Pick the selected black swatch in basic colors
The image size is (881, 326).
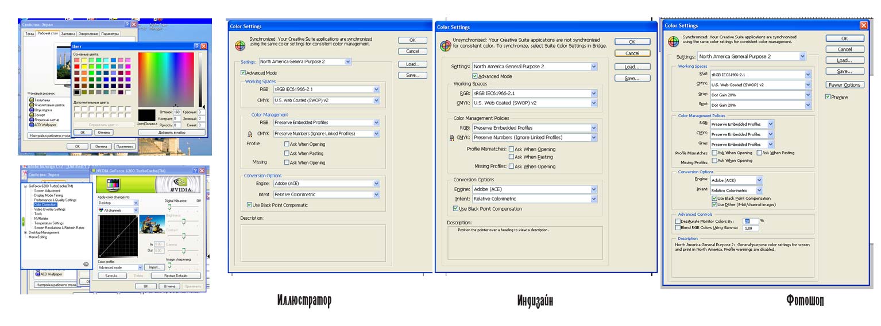point(77,92)
